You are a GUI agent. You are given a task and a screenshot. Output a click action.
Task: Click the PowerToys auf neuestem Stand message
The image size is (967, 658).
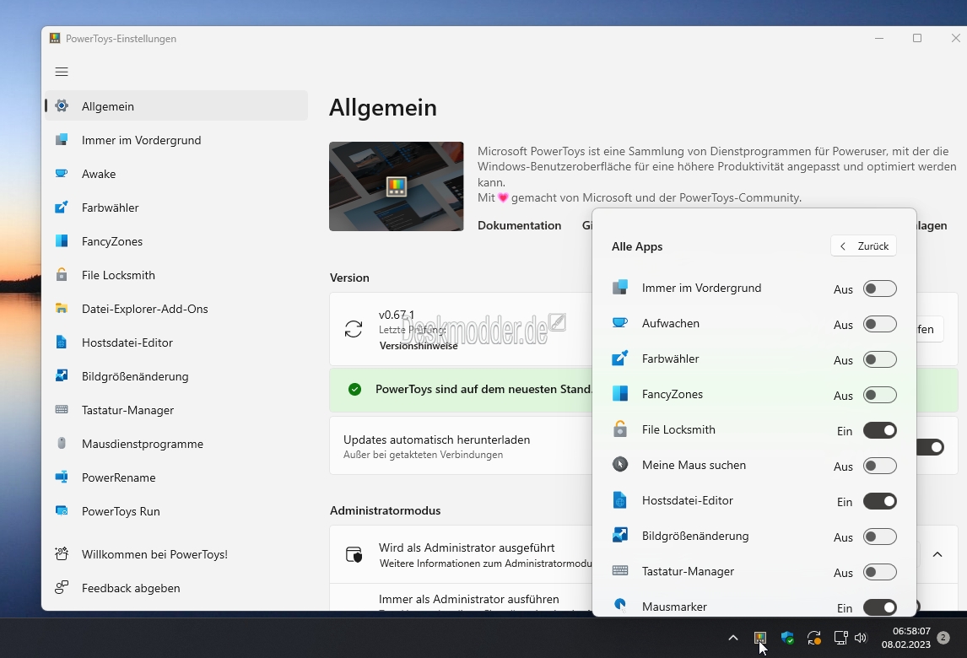tap(483, 389)
